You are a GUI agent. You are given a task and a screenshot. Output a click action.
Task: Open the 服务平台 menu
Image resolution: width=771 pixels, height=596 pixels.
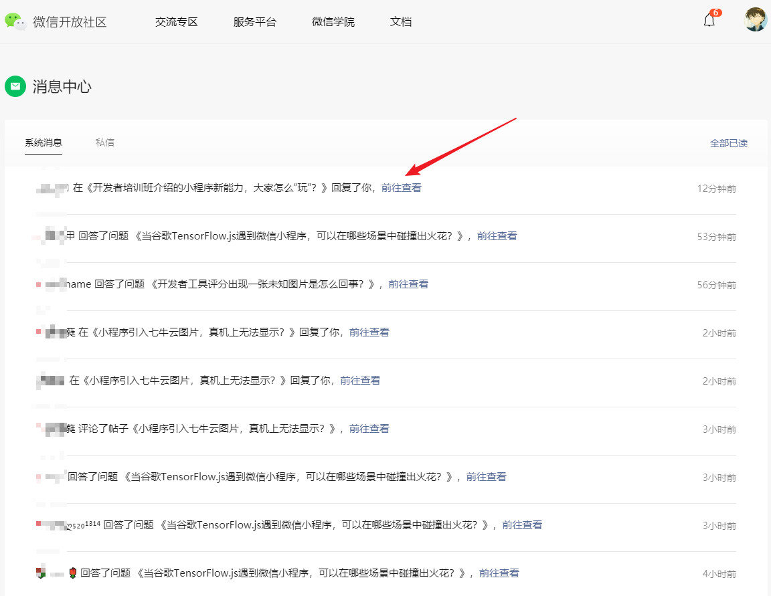tap(255, 22)
